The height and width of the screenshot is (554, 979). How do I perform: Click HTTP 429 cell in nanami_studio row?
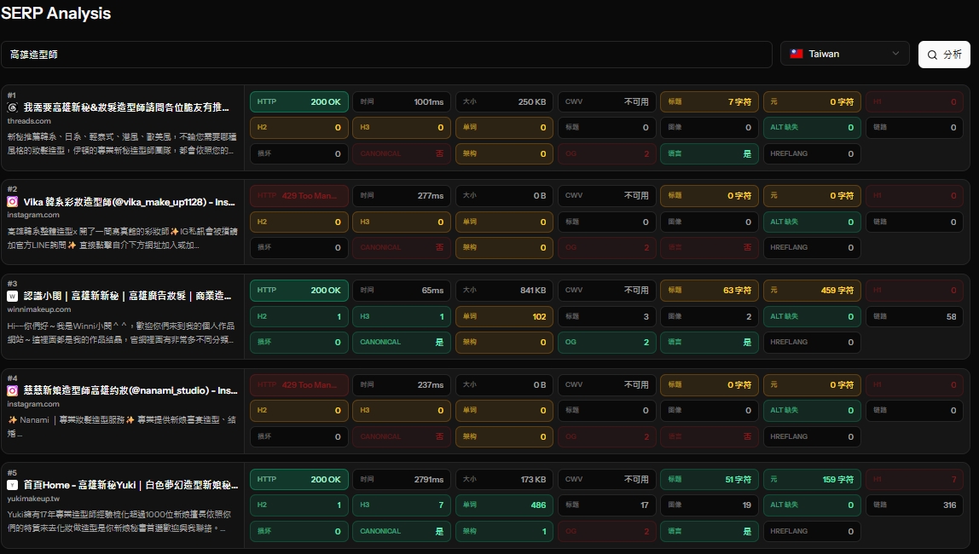(x=299, y=385)
